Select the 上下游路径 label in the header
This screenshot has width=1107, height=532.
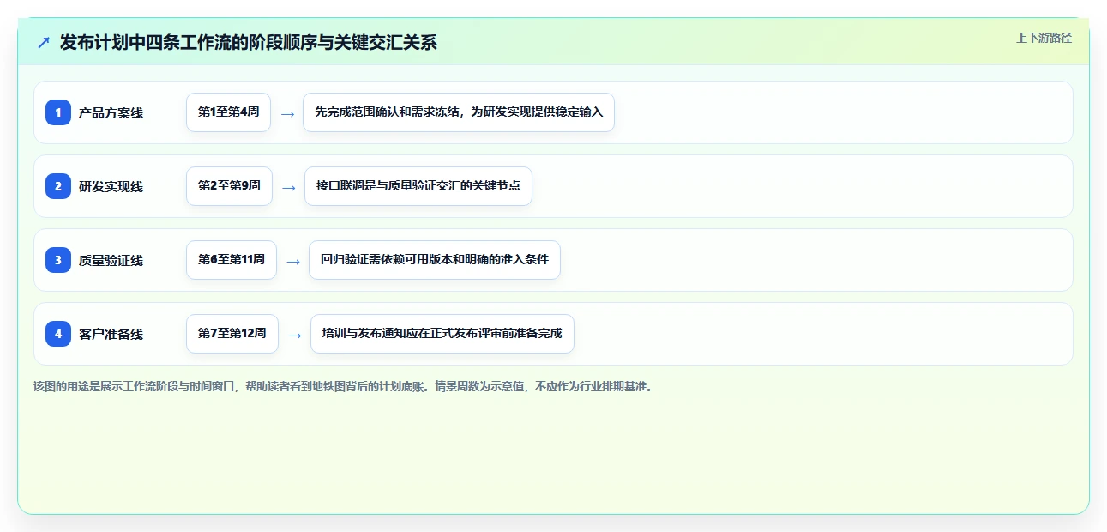point(1044,38)
